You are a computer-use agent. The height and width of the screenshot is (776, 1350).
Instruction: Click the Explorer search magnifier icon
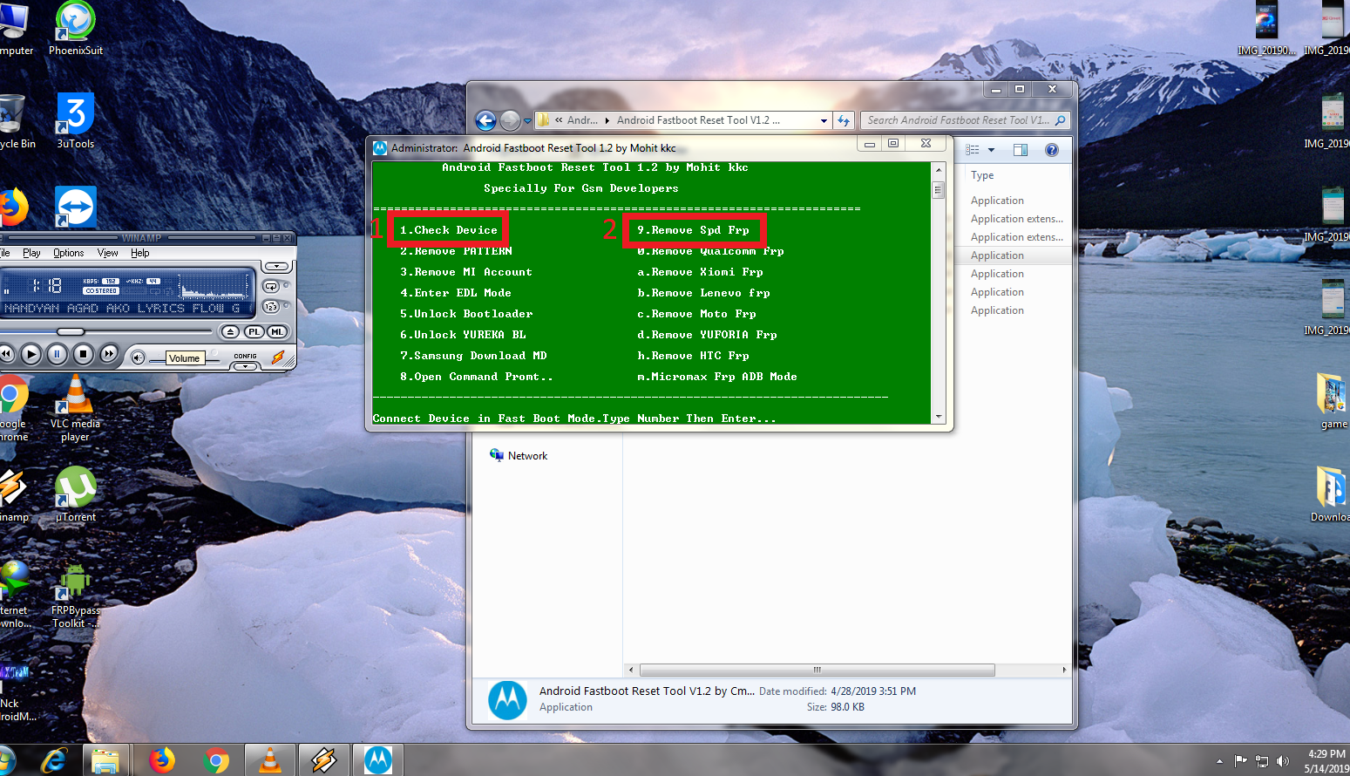[x=1060, y=120]
